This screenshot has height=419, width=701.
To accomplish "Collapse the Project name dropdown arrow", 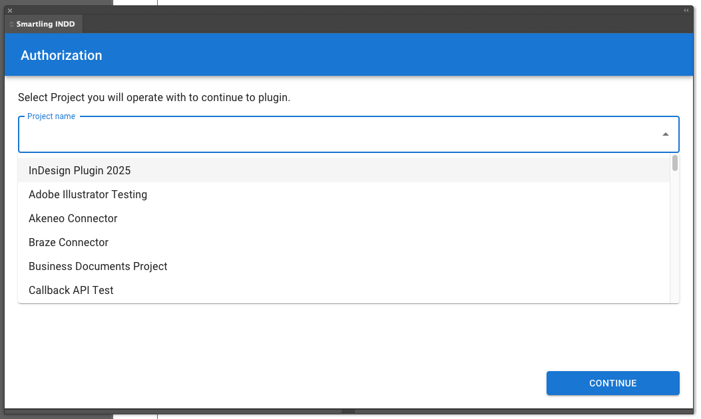I will pyautogui.click(x=665, y=134).
